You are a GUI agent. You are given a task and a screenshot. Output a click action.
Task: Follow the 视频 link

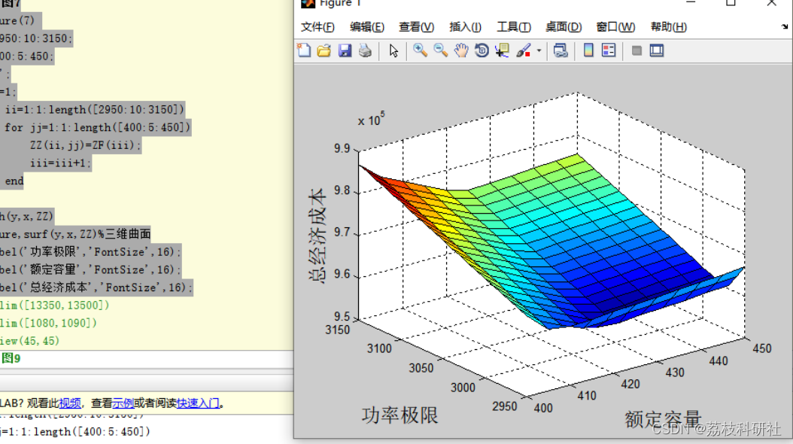click(70, 403)
